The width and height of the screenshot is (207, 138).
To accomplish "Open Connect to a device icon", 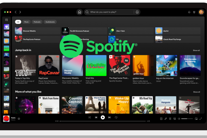I will point(174,119).
